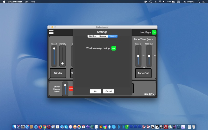The width and height of the screenshot is (208, 130).
Task: Open the Help menu
Action: click(x=33, y=2)
